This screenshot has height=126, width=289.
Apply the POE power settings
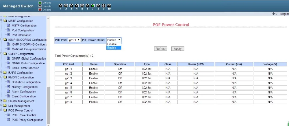[178, 49]
